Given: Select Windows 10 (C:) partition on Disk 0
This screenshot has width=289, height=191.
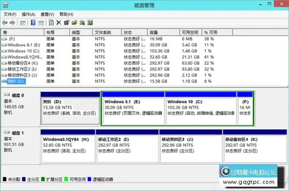Looking at the screenshot, I should (x=201, y=108).
